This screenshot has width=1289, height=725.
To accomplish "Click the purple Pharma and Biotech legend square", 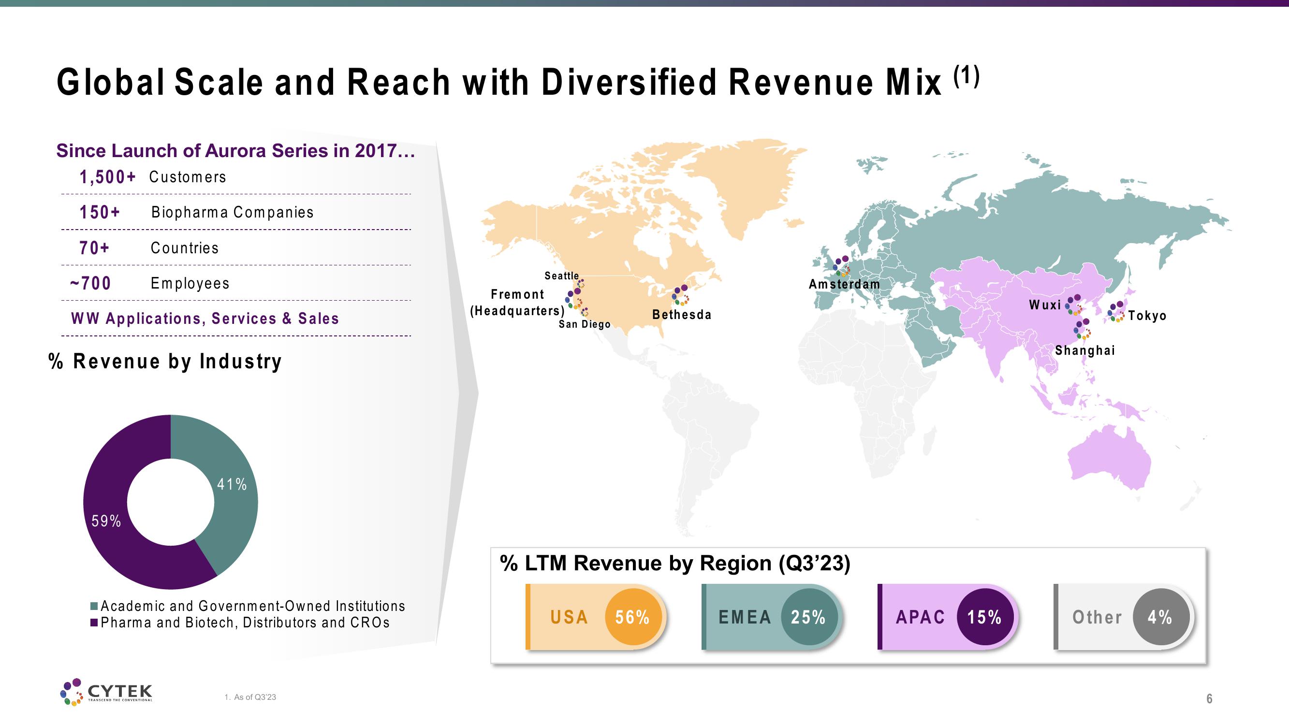I will (94, 623).
